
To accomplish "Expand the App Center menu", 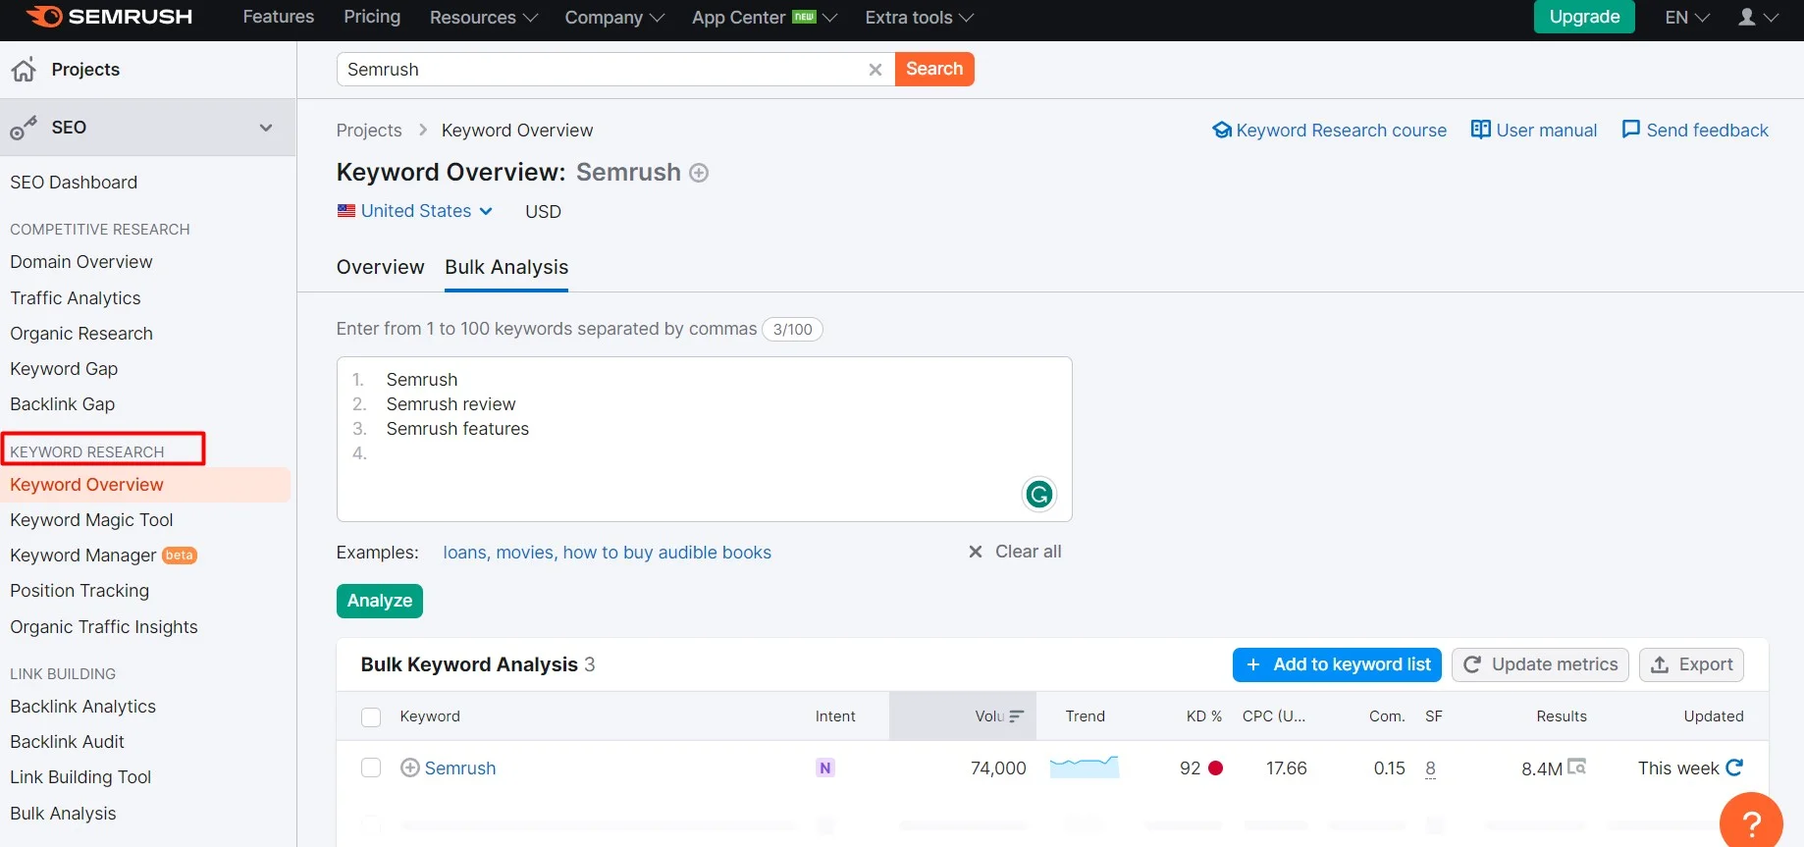I will (x=765, y=18).
